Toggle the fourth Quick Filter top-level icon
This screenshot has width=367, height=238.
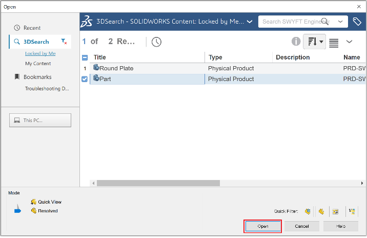coord(352,211)
